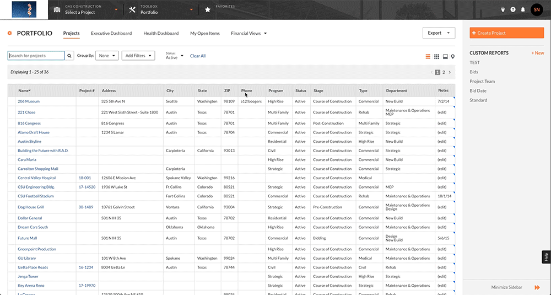Click Clear All filters link
The image size is (551, 295).
198,56
